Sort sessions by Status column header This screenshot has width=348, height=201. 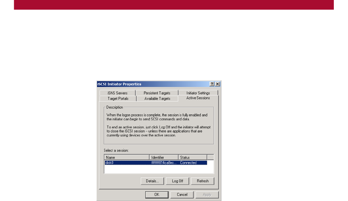coord(193,157)
